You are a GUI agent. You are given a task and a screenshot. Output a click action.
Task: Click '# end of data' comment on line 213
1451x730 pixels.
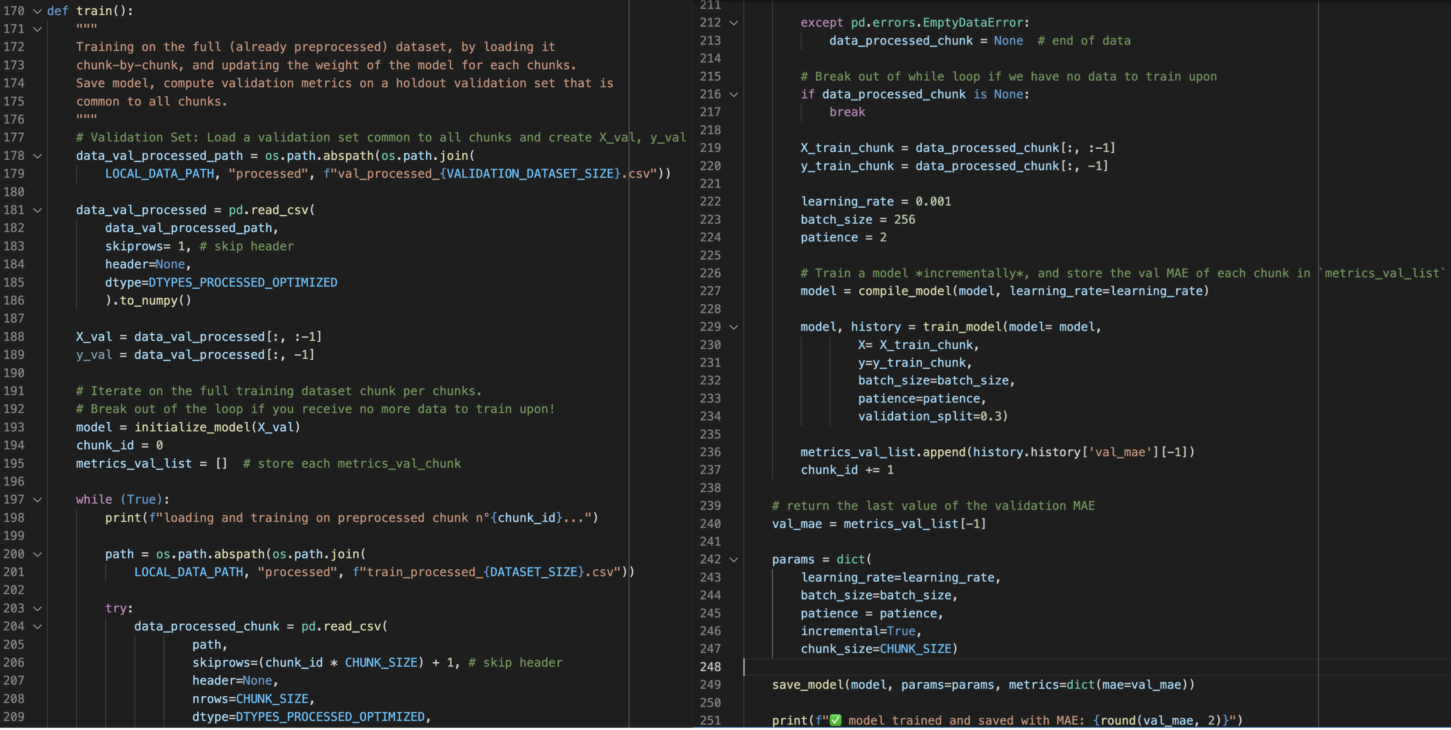click(1084, 41)
